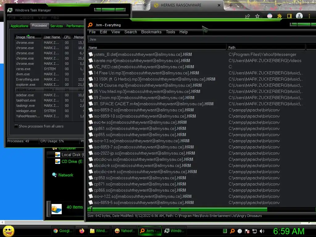Select Local Disk in Explorer tree
Image resolution: width=316 pixels, height=237 pixels.
(70, 155)
